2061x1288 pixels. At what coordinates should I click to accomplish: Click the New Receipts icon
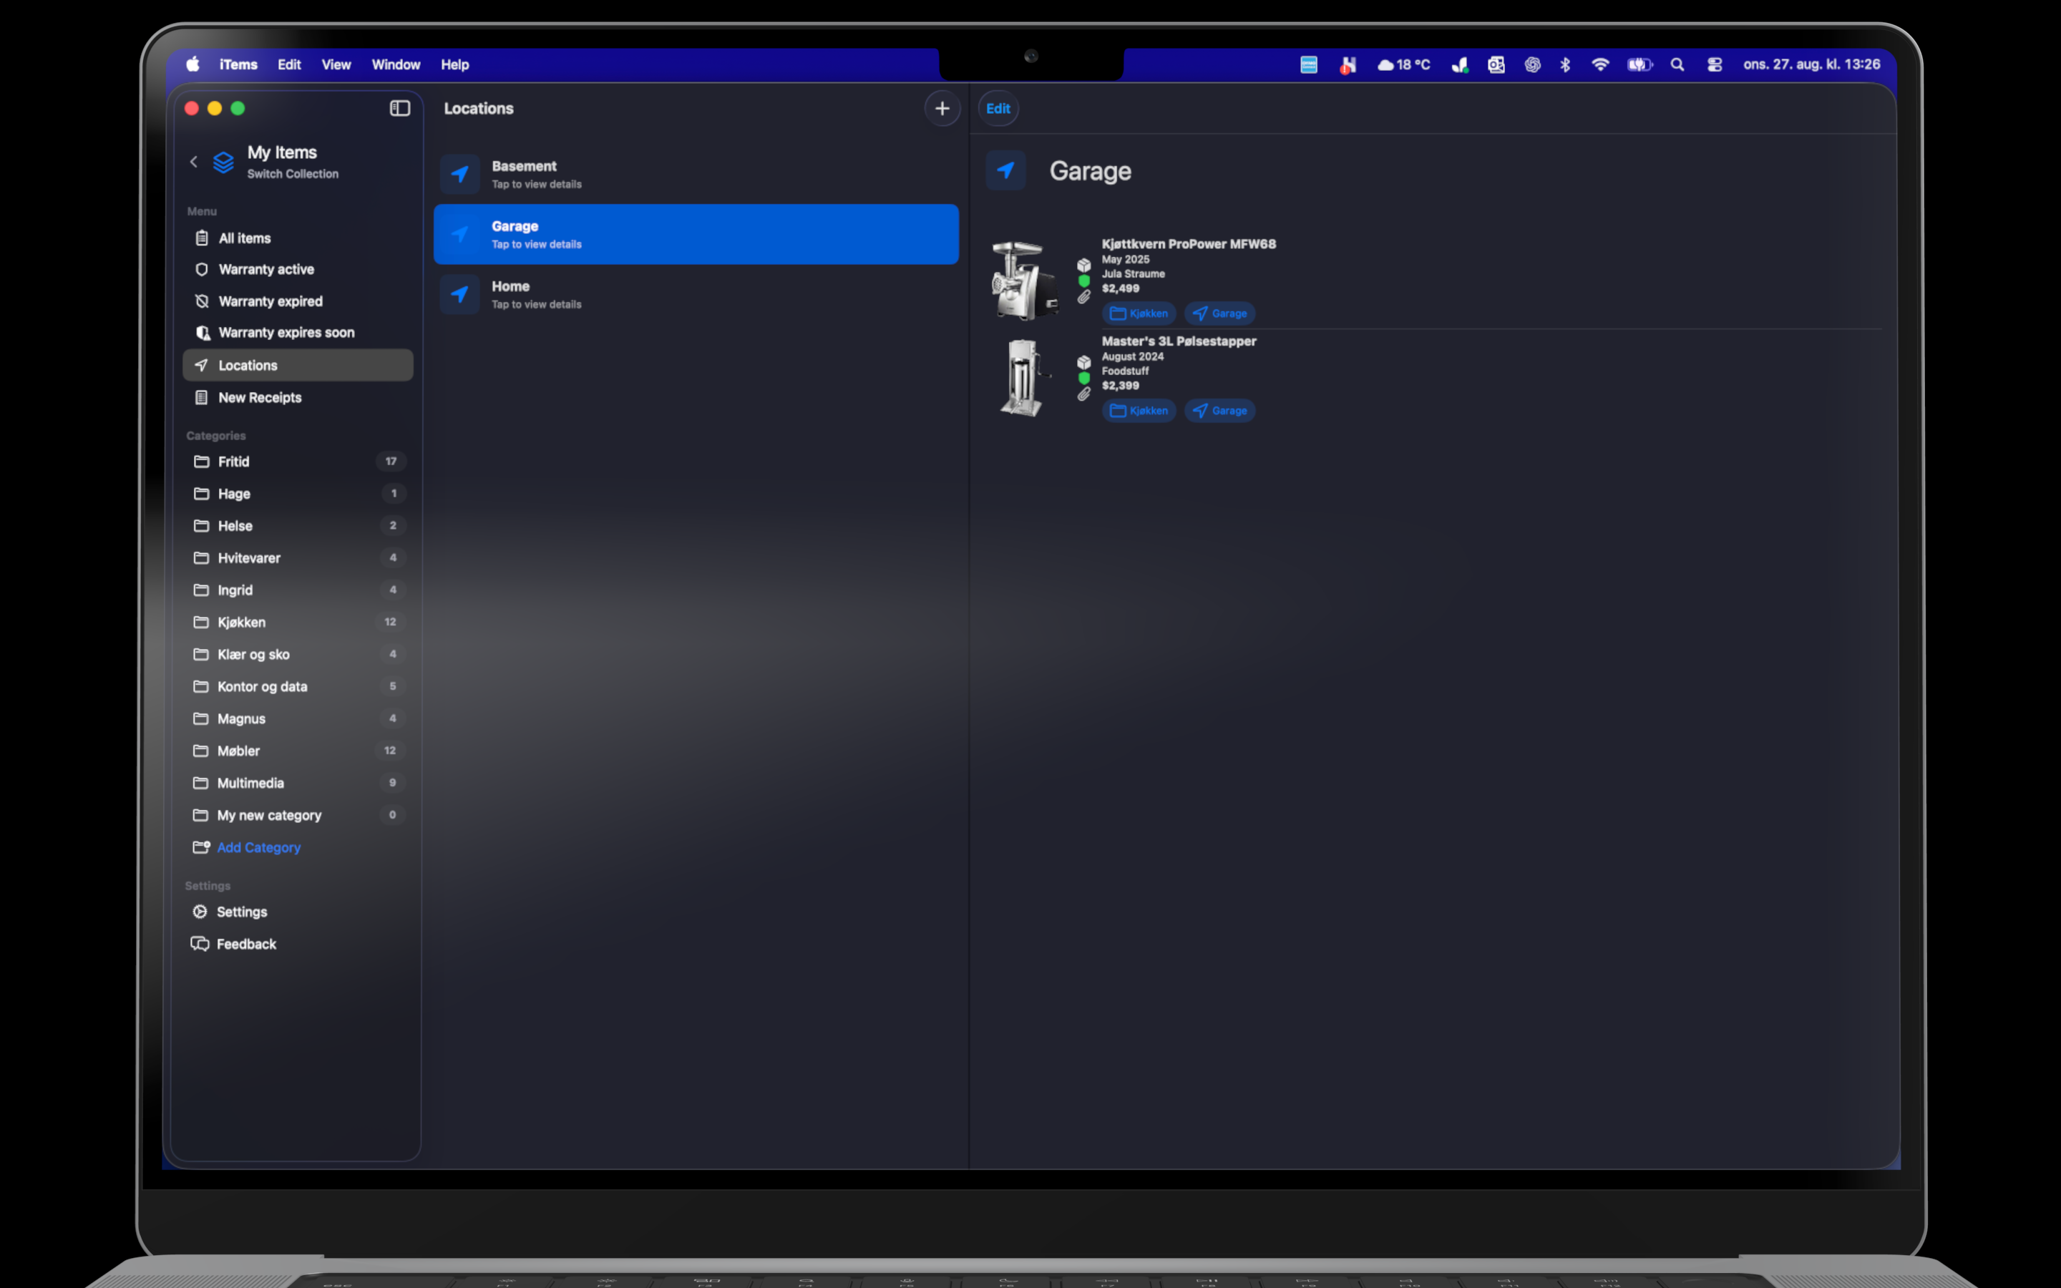(202, 397)
